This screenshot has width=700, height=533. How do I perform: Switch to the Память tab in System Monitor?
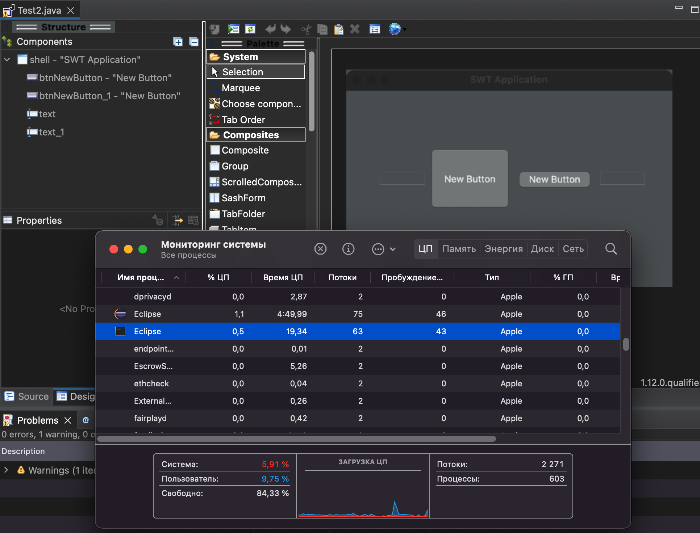[x=459, y=249]
